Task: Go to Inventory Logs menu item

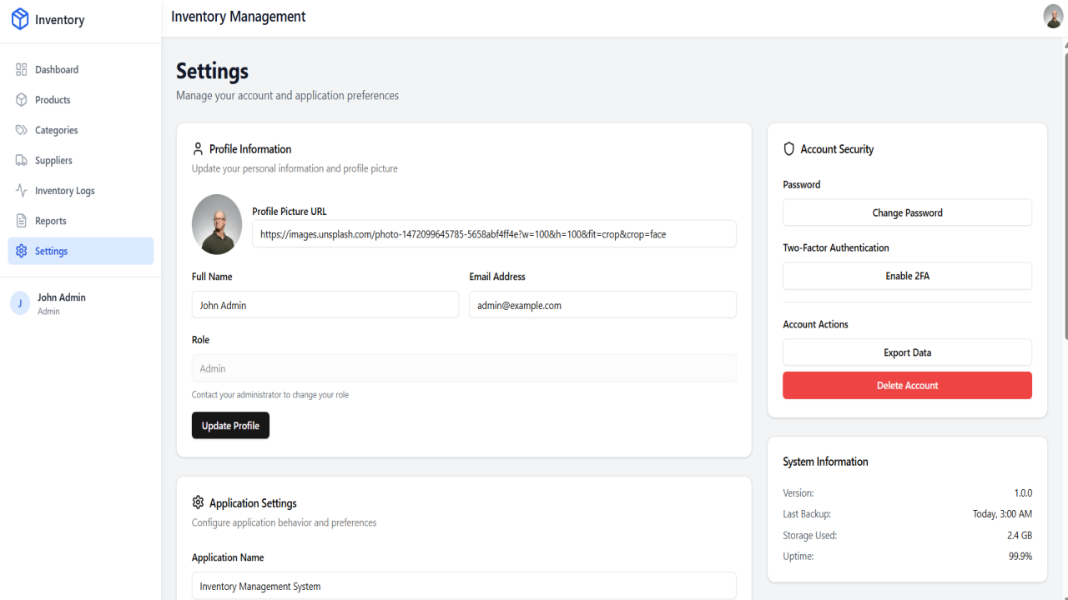Action: (81, 191)
